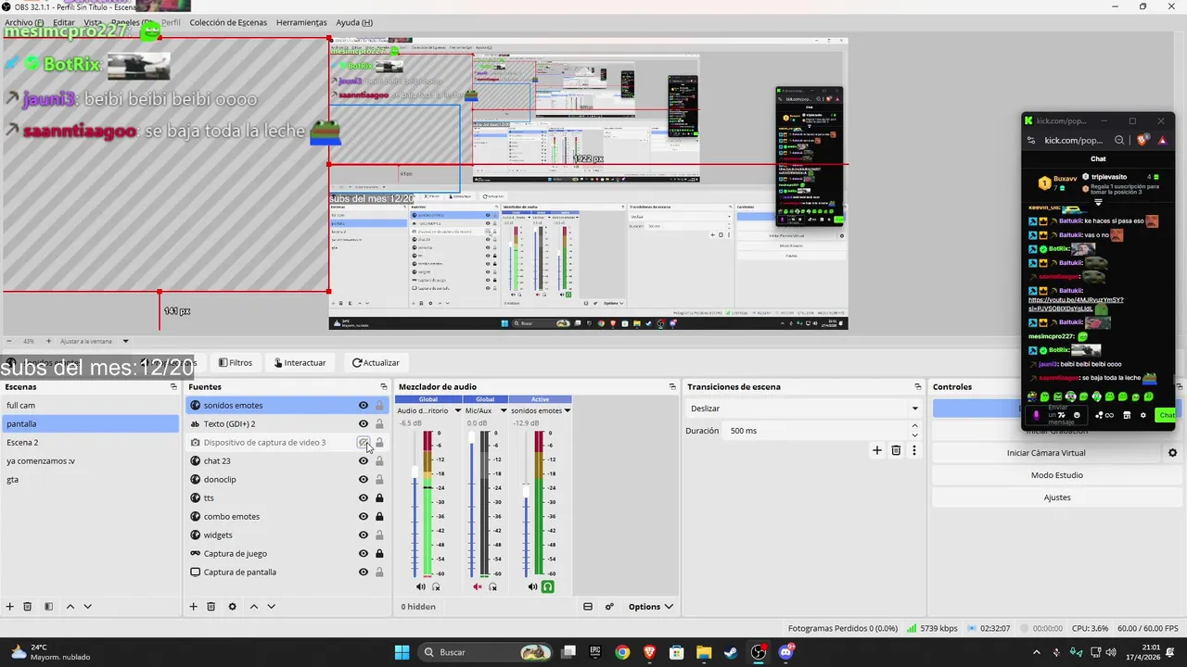Image resolution: width=1187 pixels, height=667 pixels.
Task: Move the selected scene up
Action: (x=70, y=607)
